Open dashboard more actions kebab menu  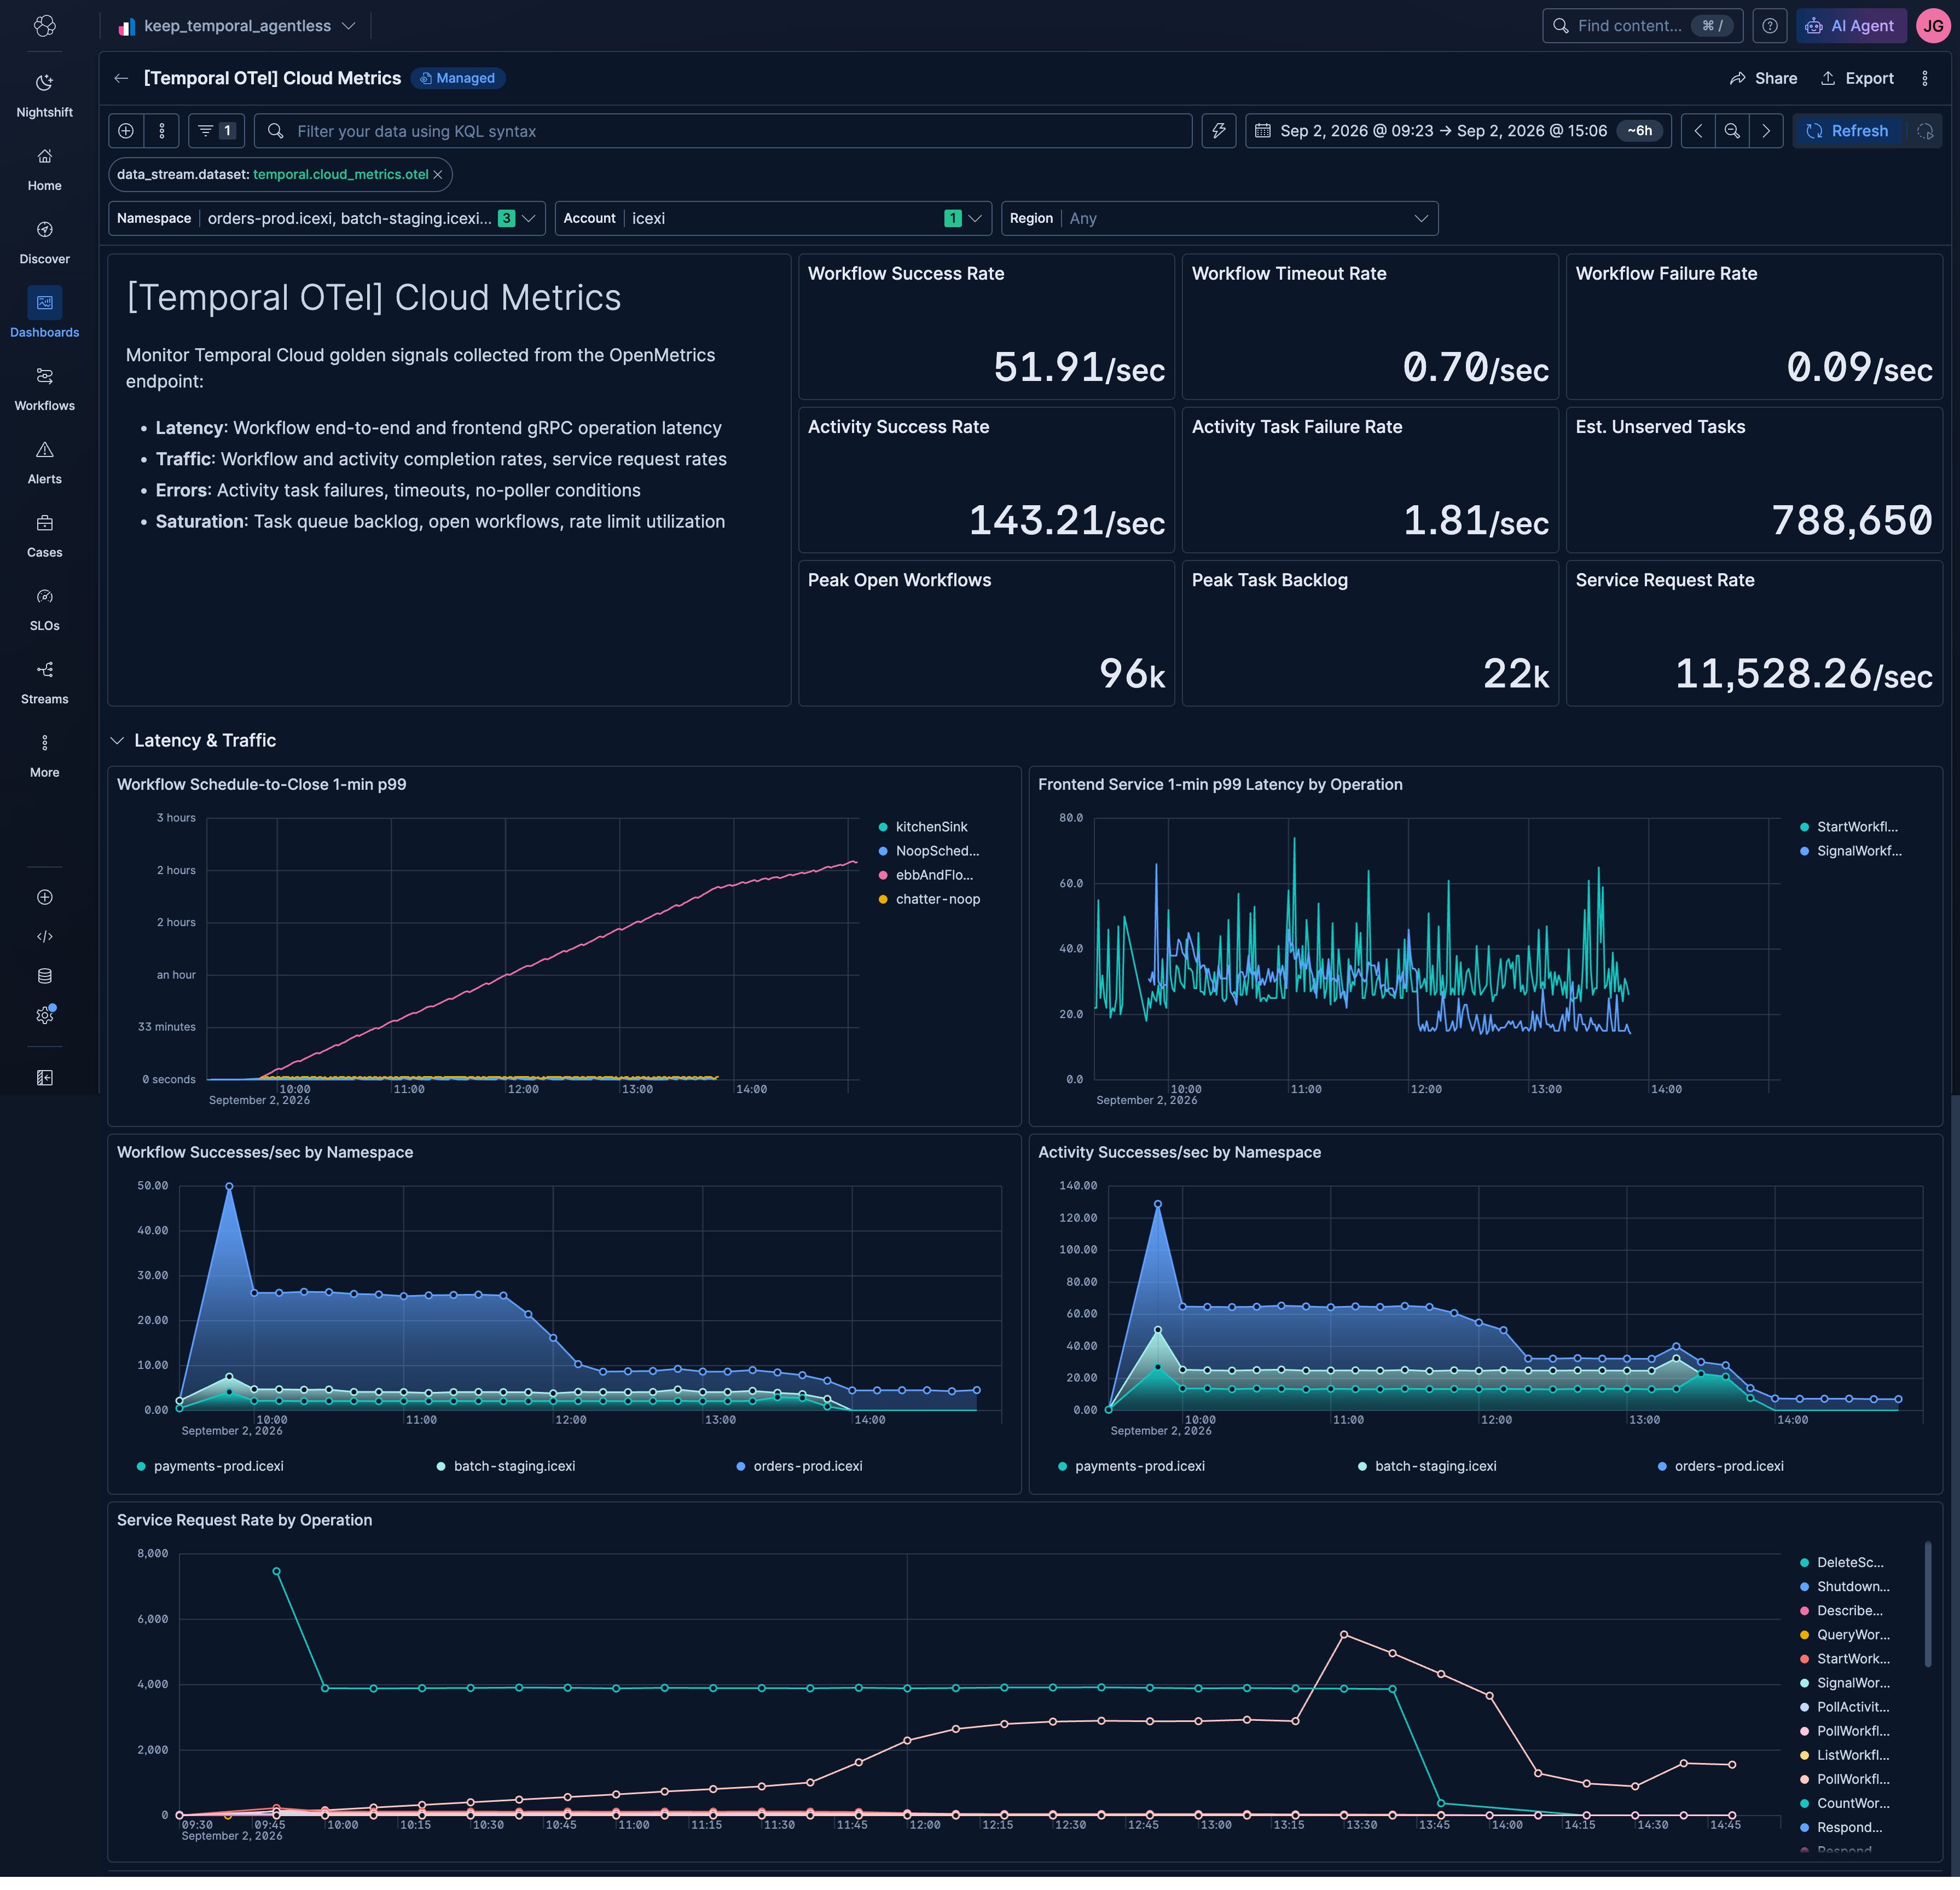tap(1925, 78)
